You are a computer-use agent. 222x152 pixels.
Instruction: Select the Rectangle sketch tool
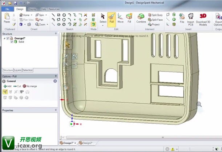coord(58,15)
